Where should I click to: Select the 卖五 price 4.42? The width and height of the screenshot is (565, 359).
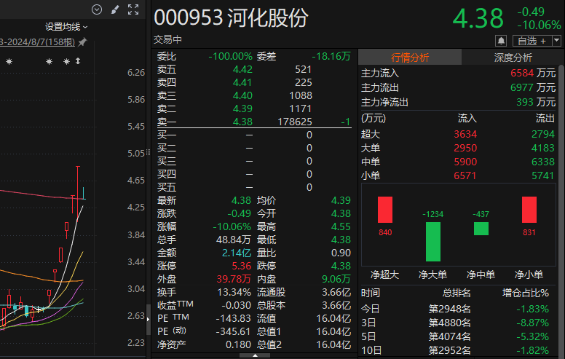[242, 69]
